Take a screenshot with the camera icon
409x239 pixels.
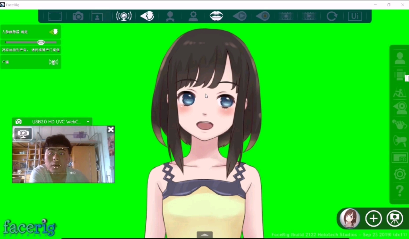tap(78, 16)
